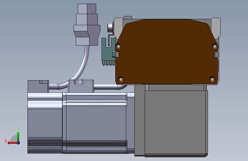The image size is (248, 161).
Task: Click the X label on the triad
Action: [x=6, y=141]
